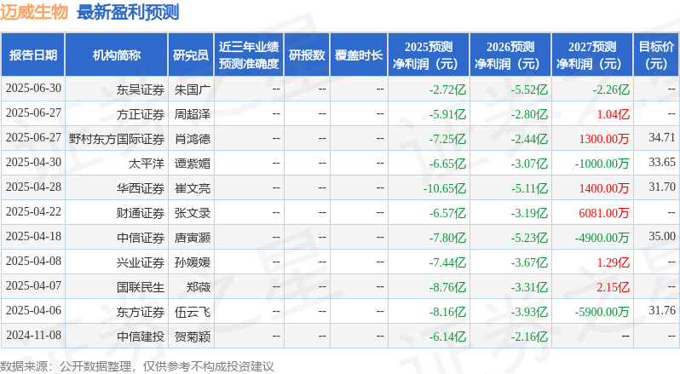The width and height of the screenshot is (680, 374).
Task: Select the 机构简称 column header
Action: (116, 55)
